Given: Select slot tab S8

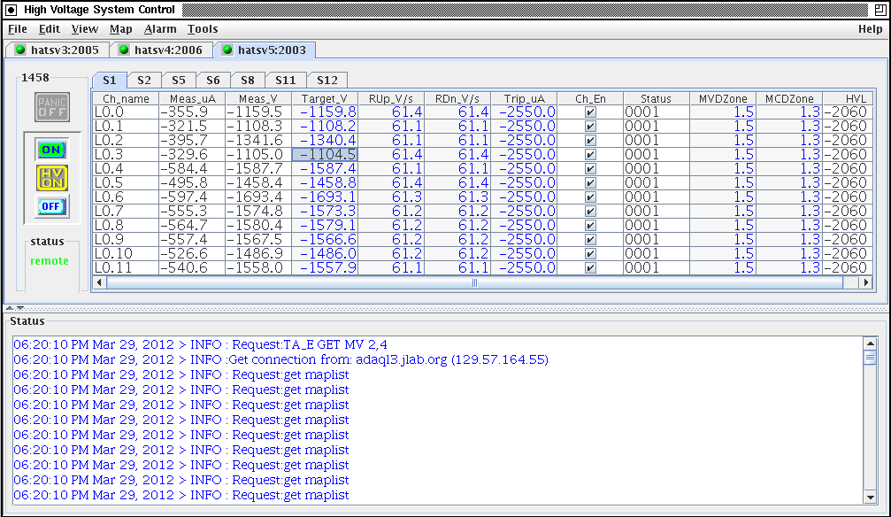Looking at the screenshot, I should pyautogui.click(x=248, y=81).
